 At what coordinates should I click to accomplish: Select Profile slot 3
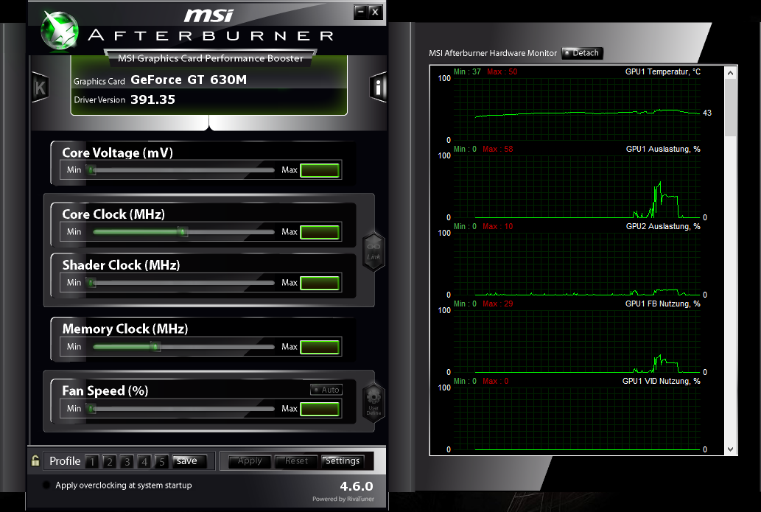[127, 461]
